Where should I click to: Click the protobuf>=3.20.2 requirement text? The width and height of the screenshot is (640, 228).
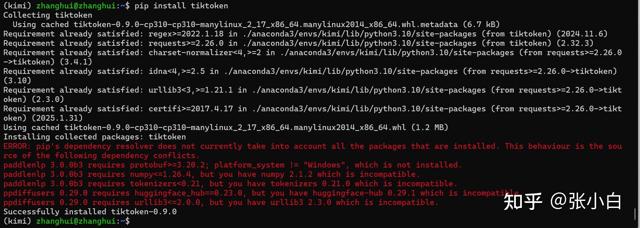(x=169, y=165)
